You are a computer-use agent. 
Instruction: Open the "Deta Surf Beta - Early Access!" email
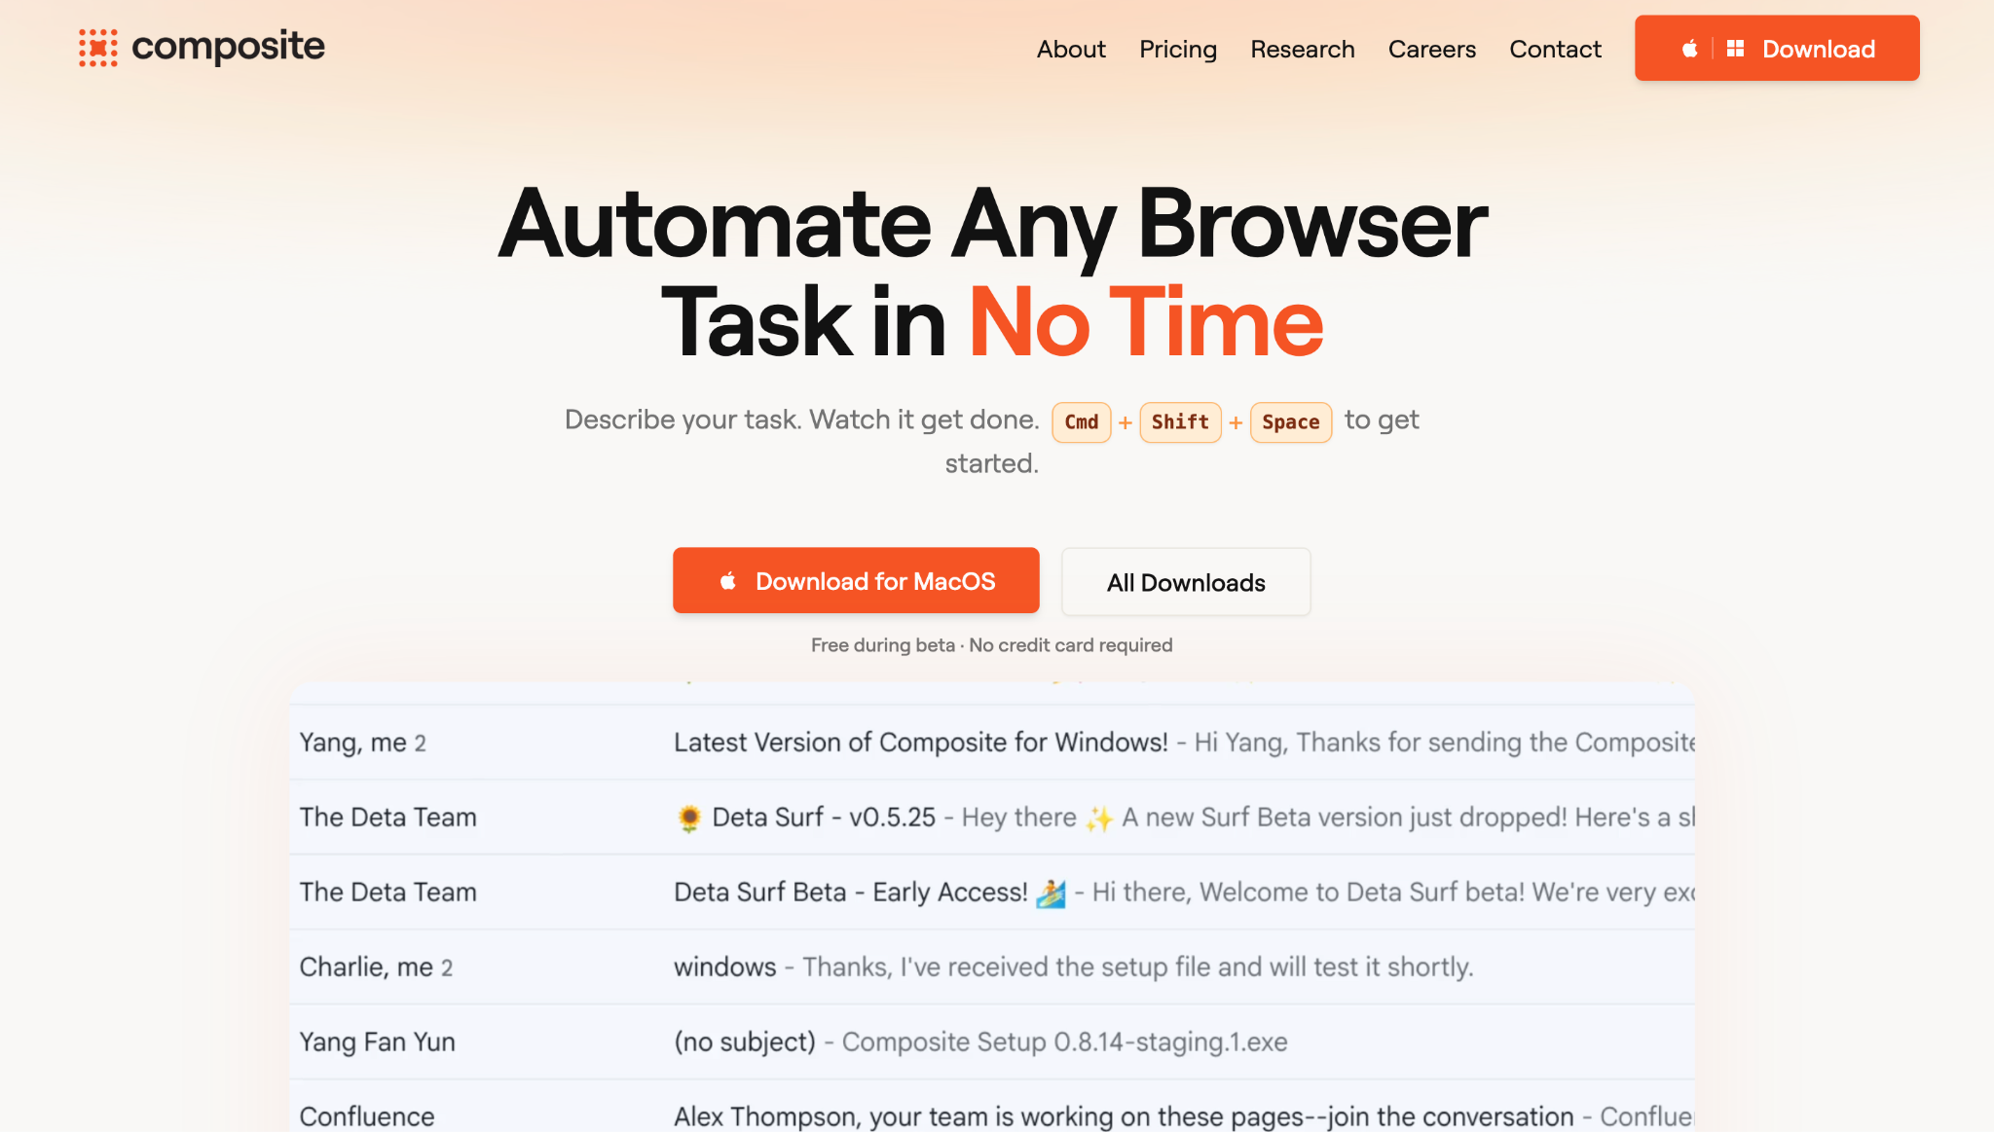click(851, 893)
